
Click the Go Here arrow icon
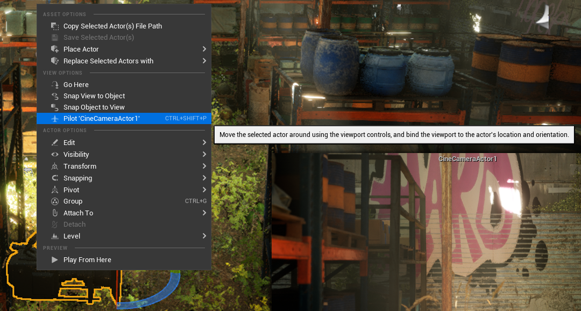tap(55, 85)
